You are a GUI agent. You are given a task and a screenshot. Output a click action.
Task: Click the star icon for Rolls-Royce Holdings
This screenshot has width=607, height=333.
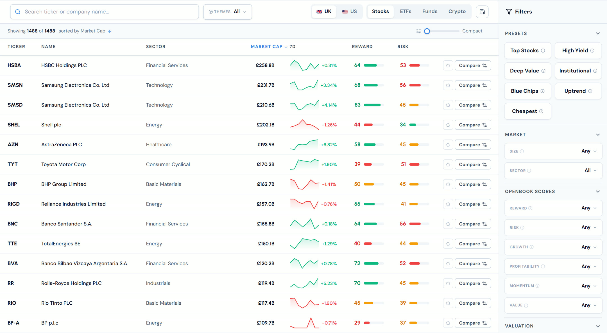[448, 283]
